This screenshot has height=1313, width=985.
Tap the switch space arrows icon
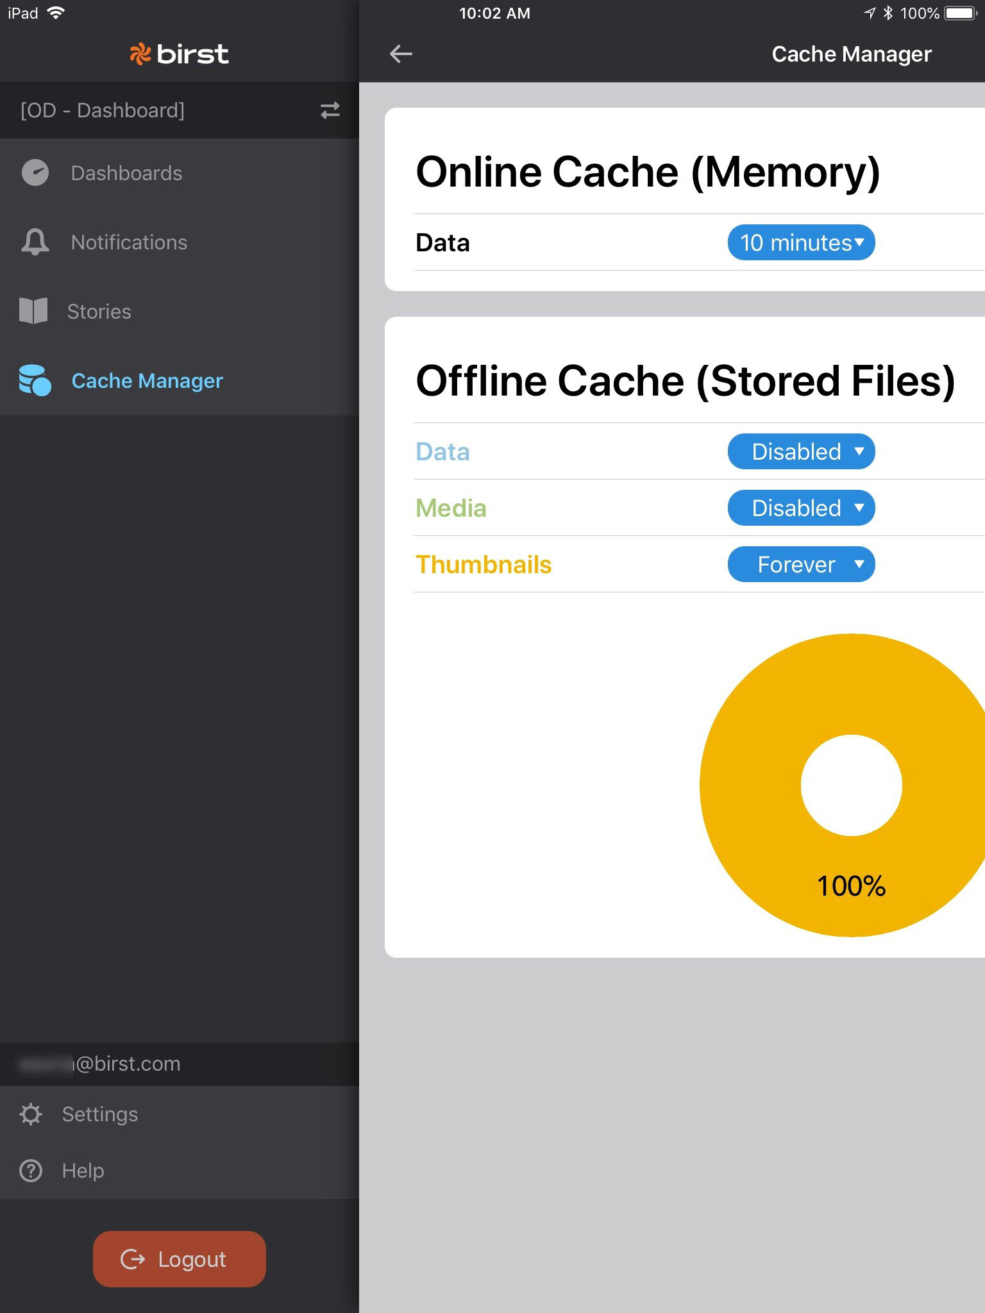coord(330,110)
